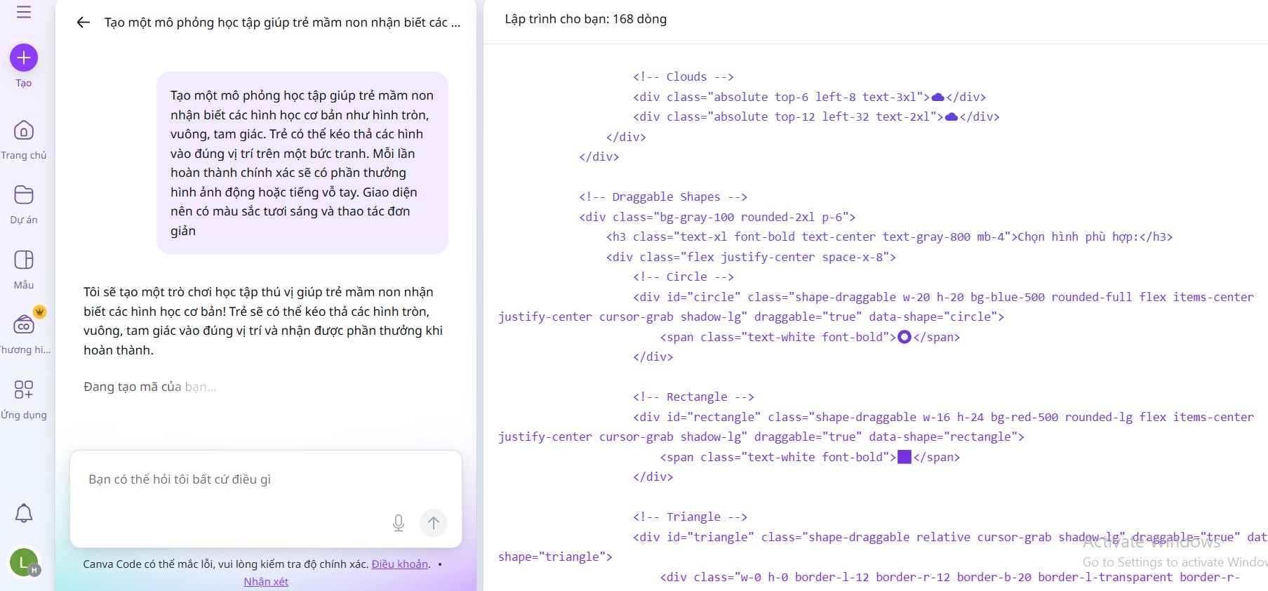Open the account avatar profile menu
Image resolution: width=1268 pixels, height=591 pixels.
24,562
